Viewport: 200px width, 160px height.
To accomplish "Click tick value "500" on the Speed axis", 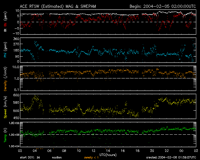I will pyautogui.click(x=16, y=111).
